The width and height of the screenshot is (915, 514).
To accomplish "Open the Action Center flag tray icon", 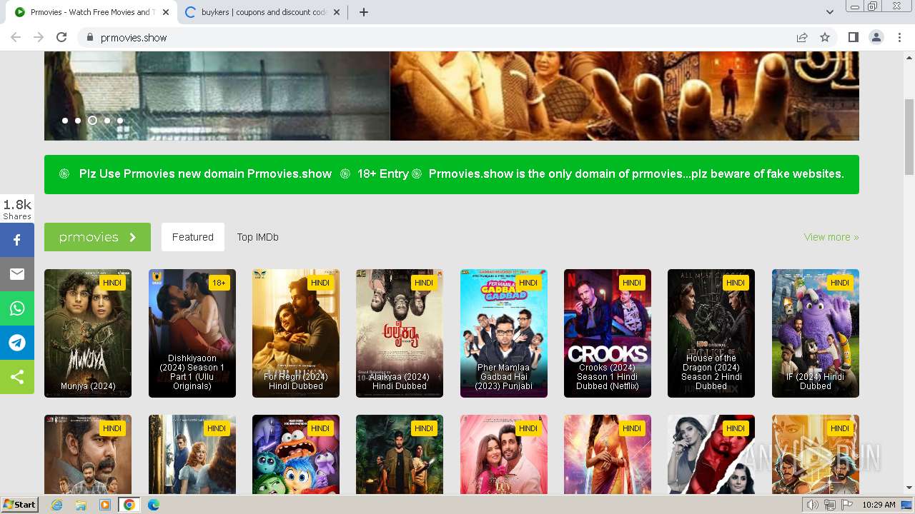I will click(x=847, y=505).
